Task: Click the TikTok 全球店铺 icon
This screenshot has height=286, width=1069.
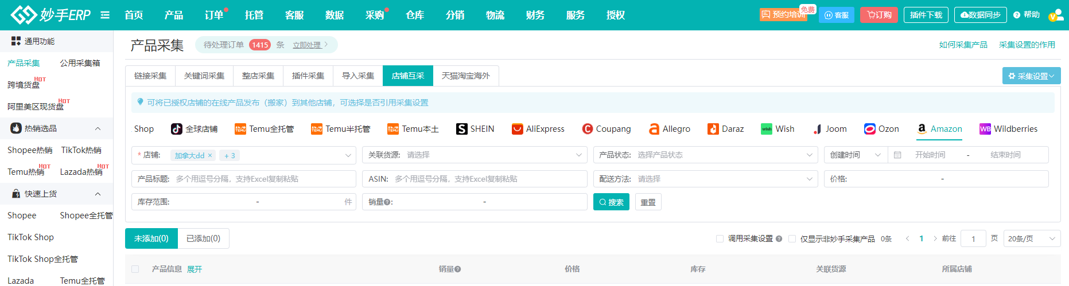Action: click(x=177, y=129)
